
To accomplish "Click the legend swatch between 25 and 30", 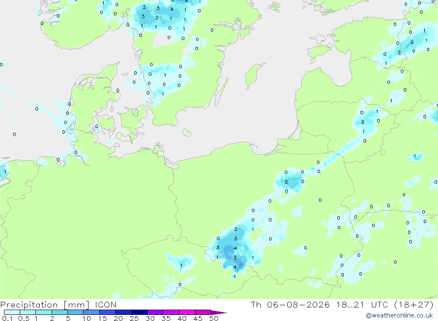I will tap(139, 312).
